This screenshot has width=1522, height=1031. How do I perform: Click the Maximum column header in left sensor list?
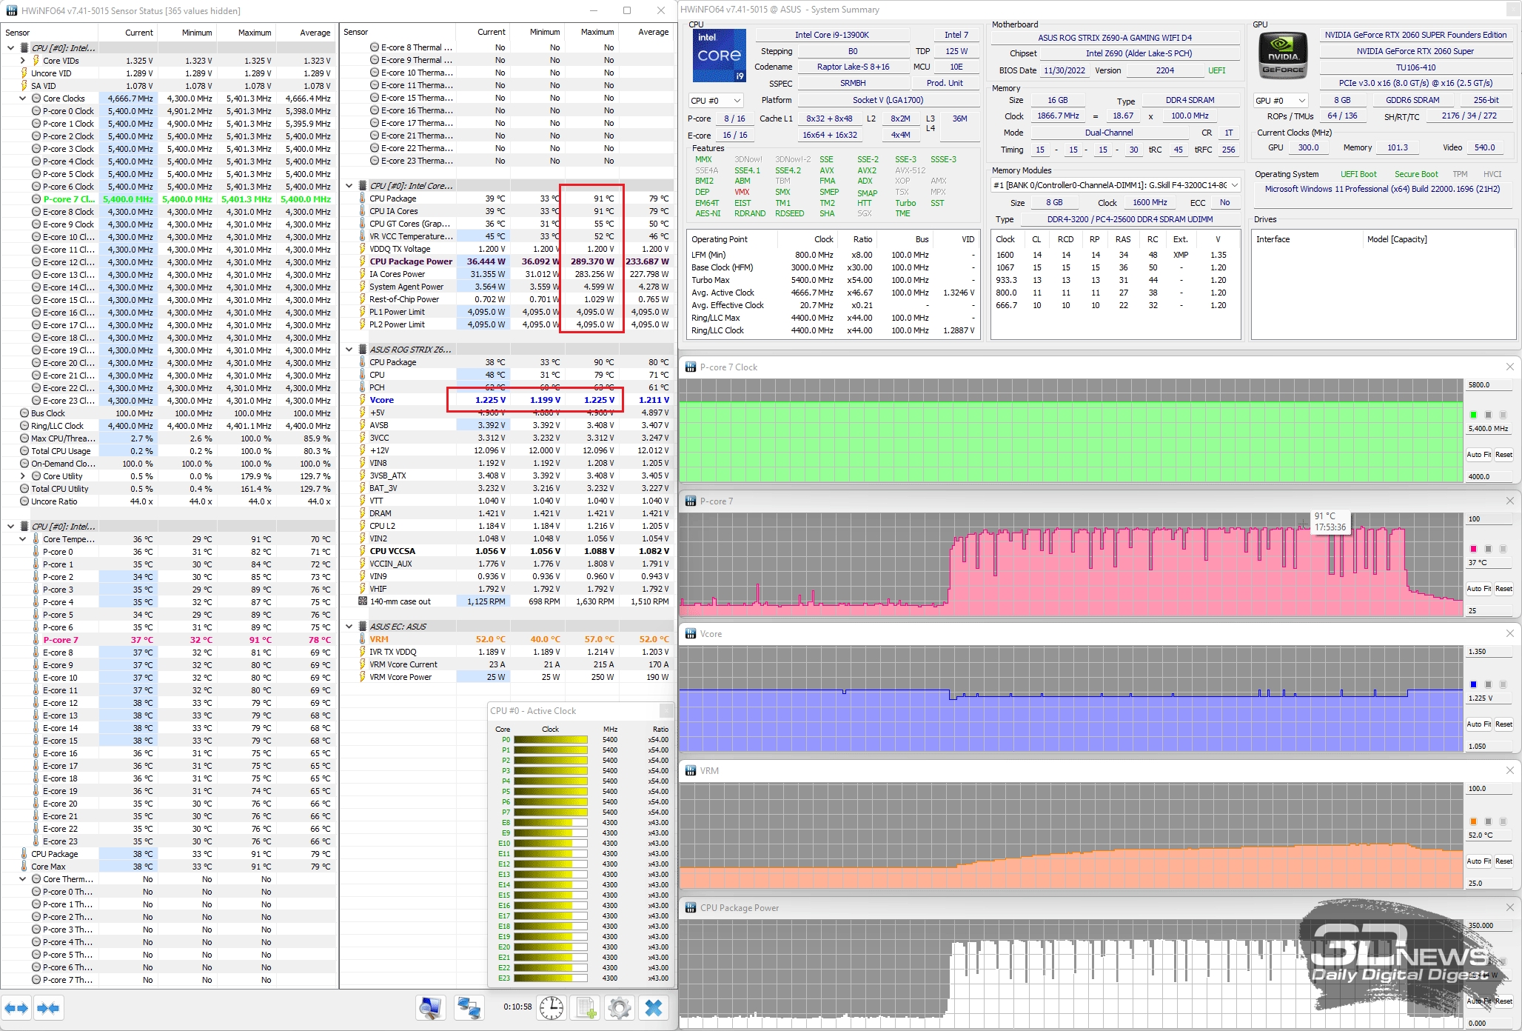click(x=254, y=33)
